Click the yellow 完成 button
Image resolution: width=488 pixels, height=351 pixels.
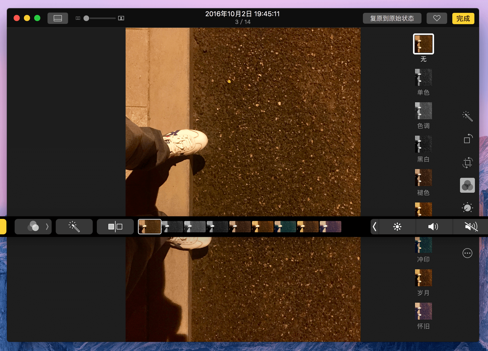[x=463, y=19]
